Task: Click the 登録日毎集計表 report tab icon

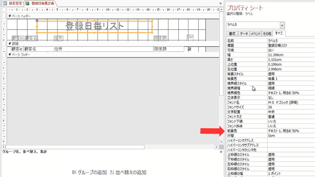Action: coord(28,3)
